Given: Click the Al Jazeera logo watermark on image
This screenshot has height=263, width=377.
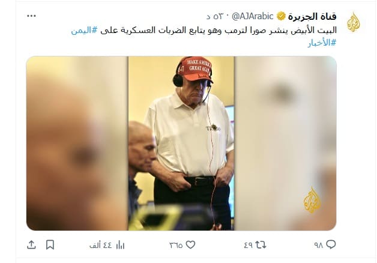Looking at the screenshot, I should coord(312,200).
